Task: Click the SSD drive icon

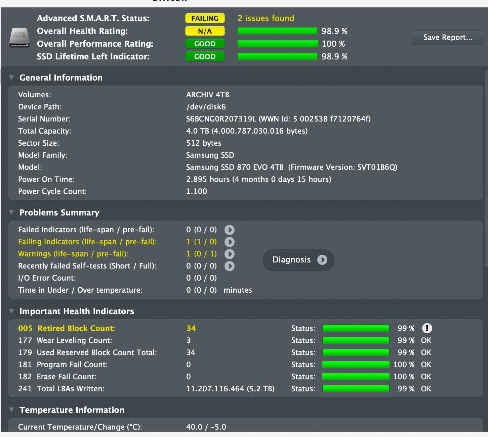Action: [19, 38]
